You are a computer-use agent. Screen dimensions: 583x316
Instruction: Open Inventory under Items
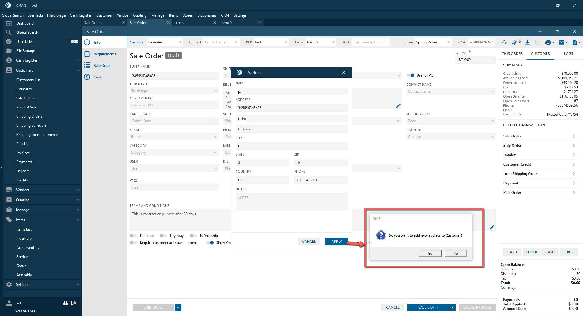coord(24,239)
